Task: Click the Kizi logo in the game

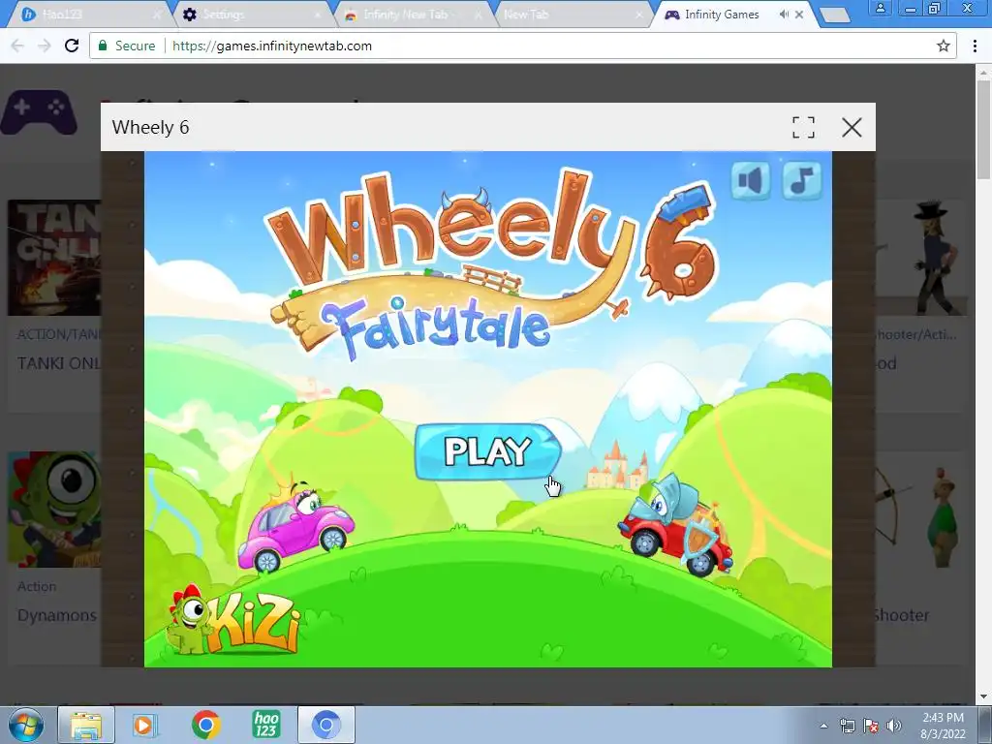Action: (x=233, y=621)
